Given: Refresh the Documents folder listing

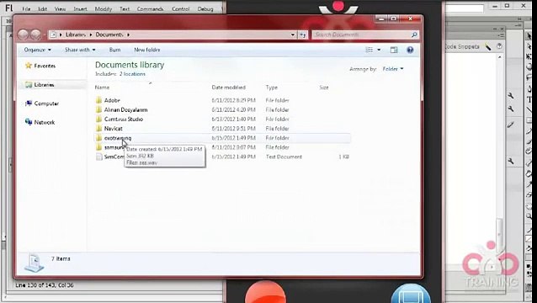Looking at the screenshot, I should click(303, 35).
